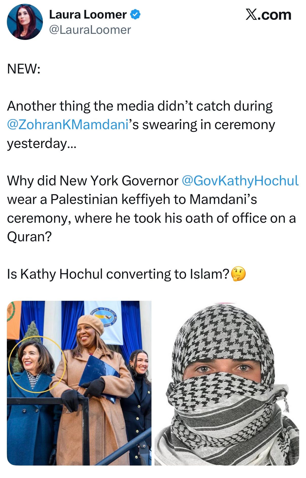Click the thinking face emoji
Viewport: 306px width, 478px height.
click(x=239, y=274)
